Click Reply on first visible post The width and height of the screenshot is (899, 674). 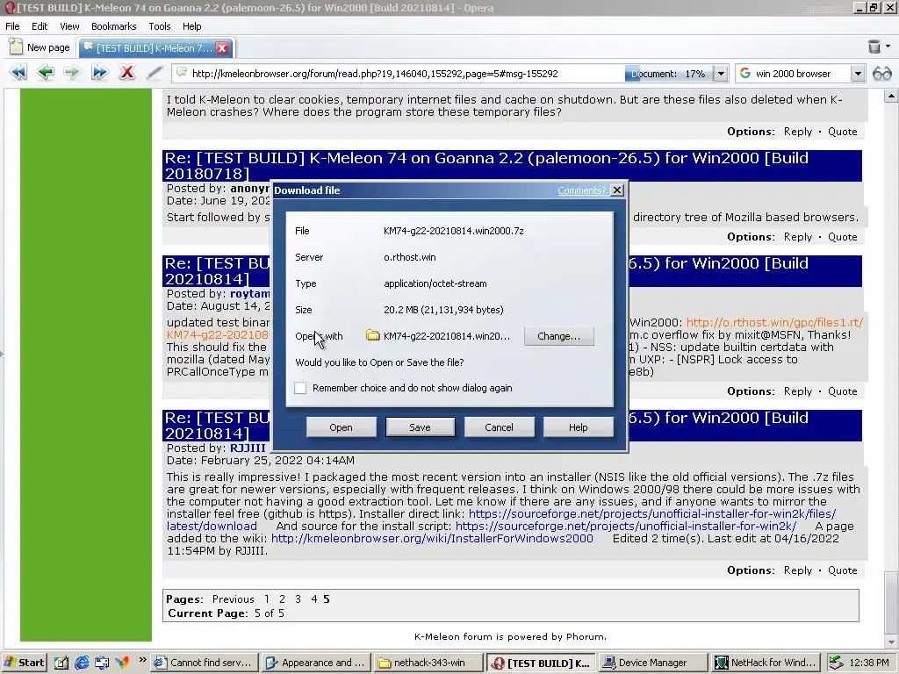point(797,132)
